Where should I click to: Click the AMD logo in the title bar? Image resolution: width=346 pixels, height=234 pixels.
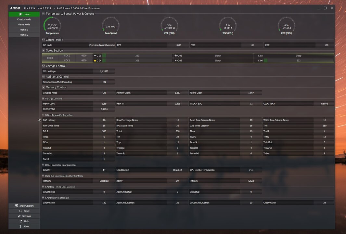click(x=15, y=8)
